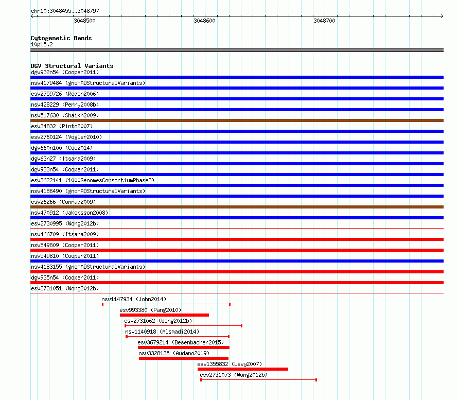Open variant esv2759726 (Redon2006)
The width and height of the screenshot is (458, 400).
click(65, 94)
